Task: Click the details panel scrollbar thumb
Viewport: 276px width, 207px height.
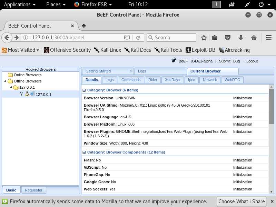Action: (271, 107)
